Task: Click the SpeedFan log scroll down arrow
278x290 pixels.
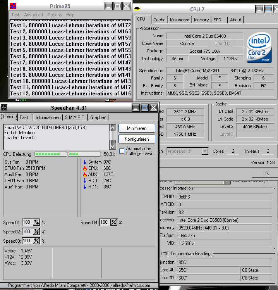Action: click(113, 147)
